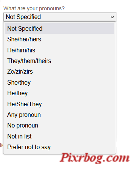Select the She/they option
The height and width of the screenshot is (170, 137).
[x=59, y=82]
